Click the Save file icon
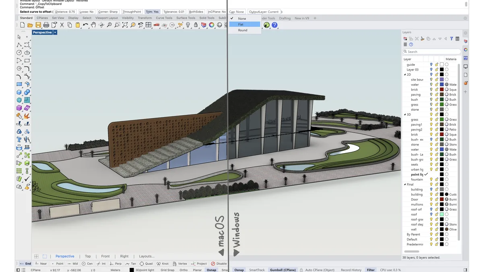This screenshot has height=272, width=483. pyautogui.click(x=38, y=25)
